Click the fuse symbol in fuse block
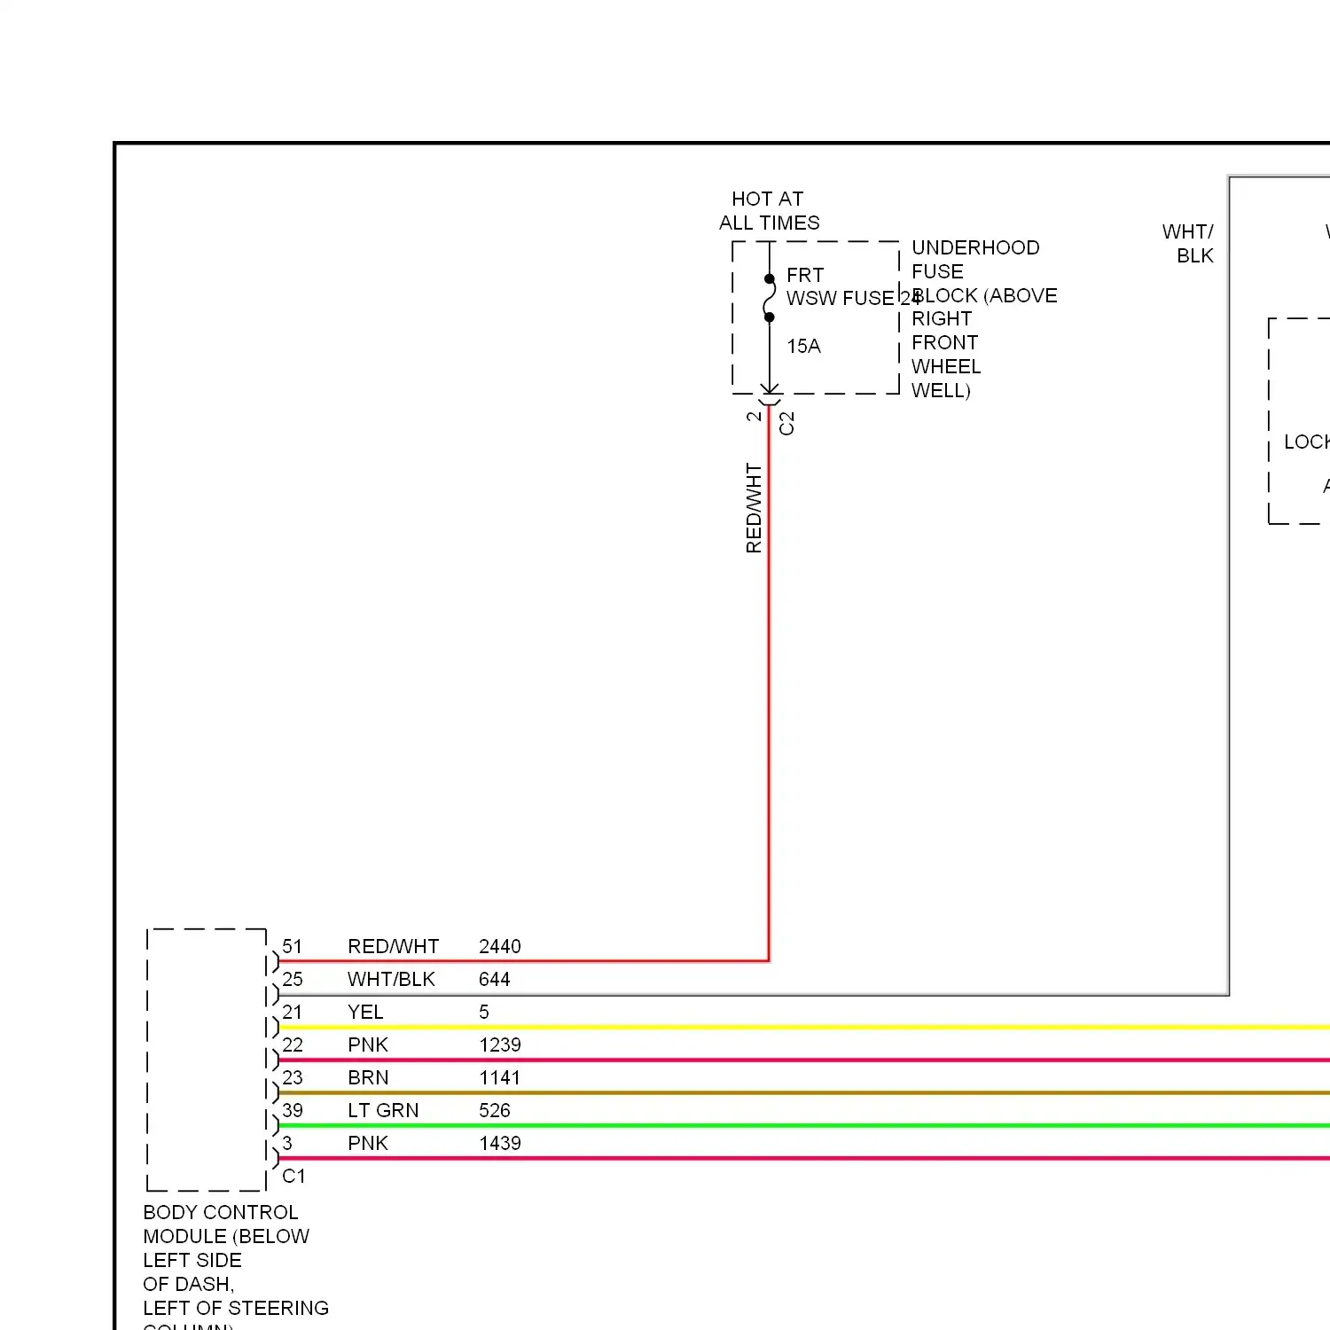 (x=769, y=298)
